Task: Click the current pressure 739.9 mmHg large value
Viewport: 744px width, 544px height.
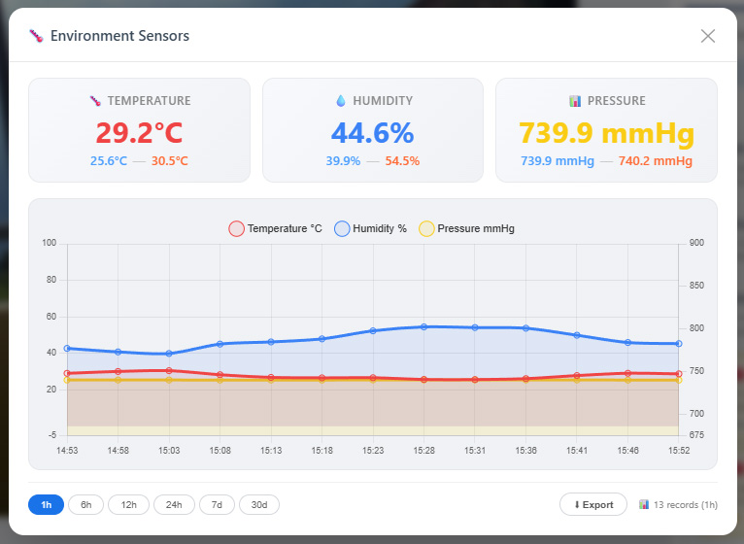Action: tap(606, 132)
